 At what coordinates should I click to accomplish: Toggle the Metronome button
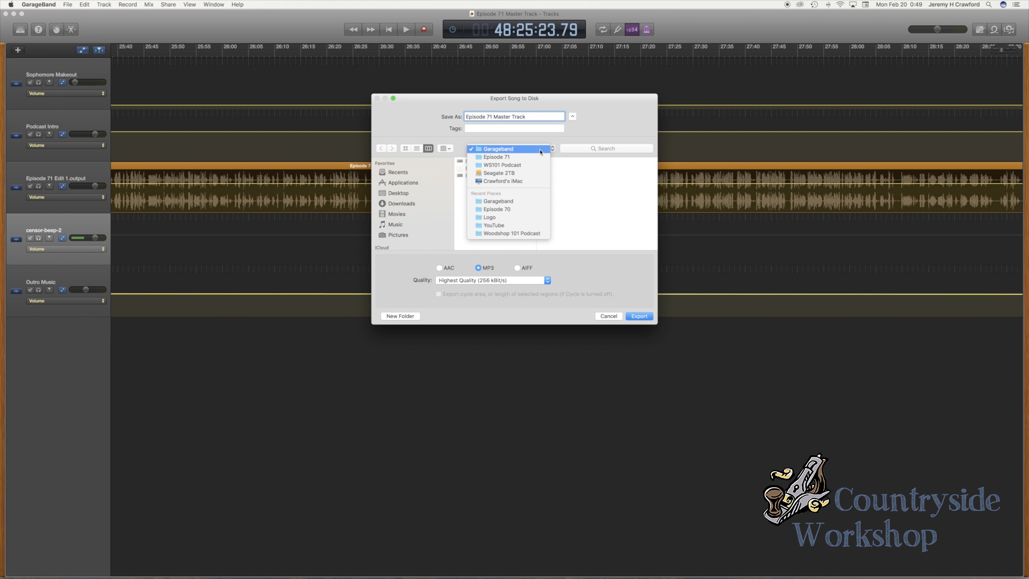coord(647,29)
